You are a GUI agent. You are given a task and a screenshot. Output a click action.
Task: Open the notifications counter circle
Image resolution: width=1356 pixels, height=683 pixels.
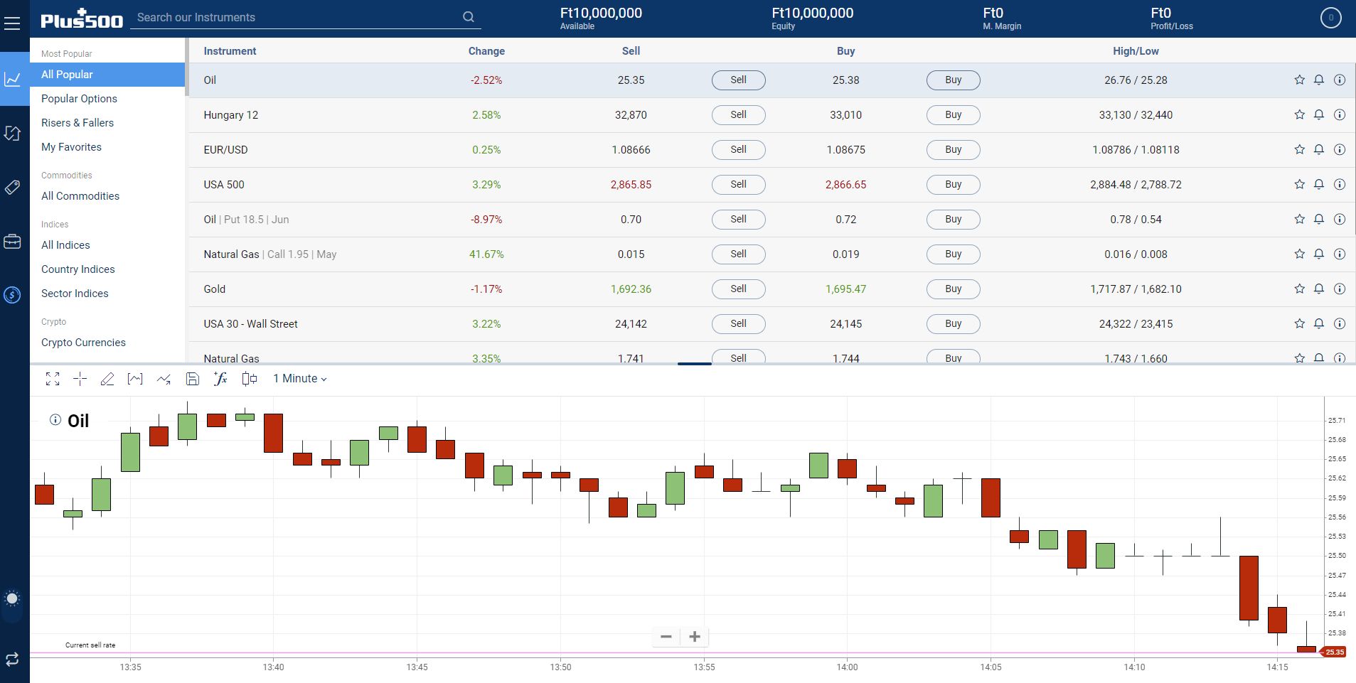[x=1330, y=18]
